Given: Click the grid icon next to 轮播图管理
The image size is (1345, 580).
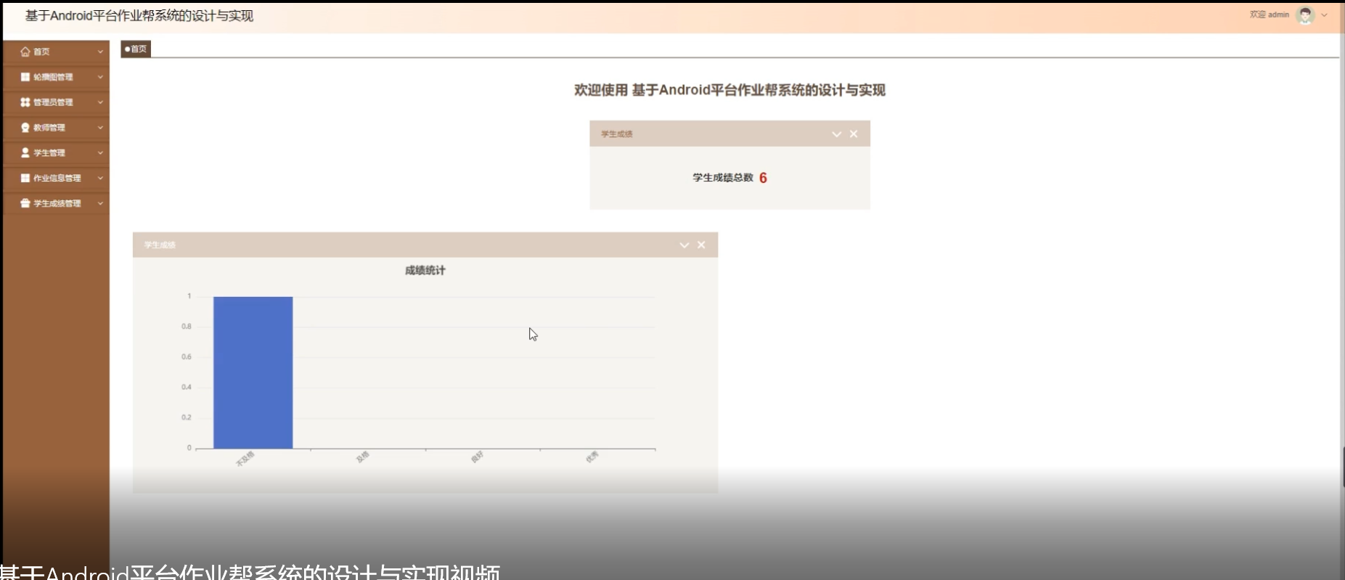Looking at the screenshot, I should pos(25,77).
